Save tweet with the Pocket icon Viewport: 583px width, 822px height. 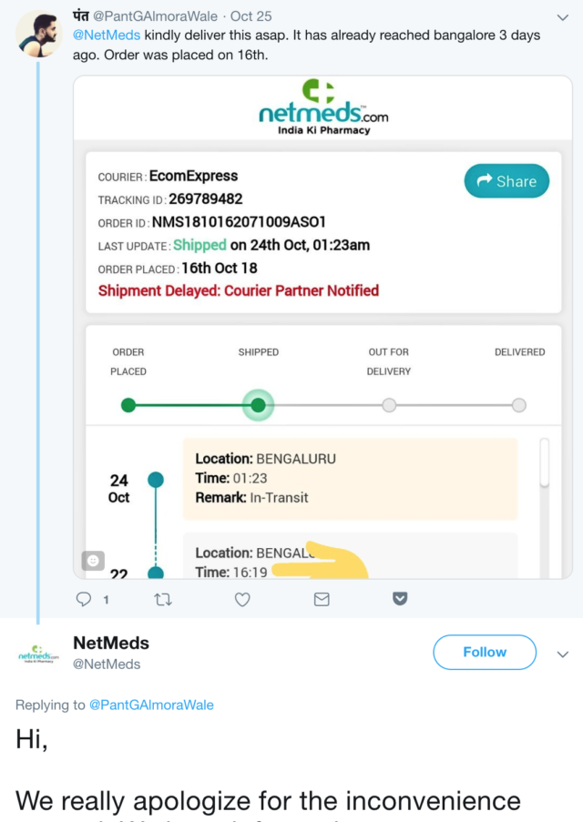399,599
